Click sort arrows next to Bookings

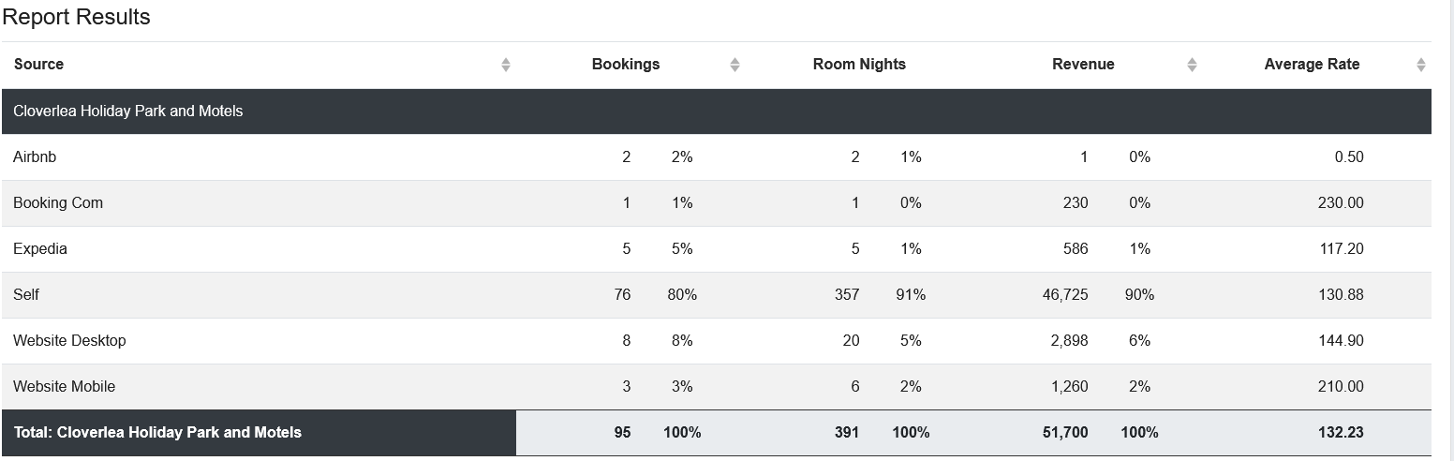pyautogui.click(x=734, y=65)
